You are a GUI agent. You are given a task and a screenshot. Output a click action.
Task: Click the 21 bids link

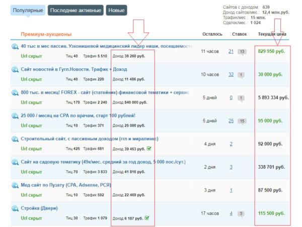231,51
